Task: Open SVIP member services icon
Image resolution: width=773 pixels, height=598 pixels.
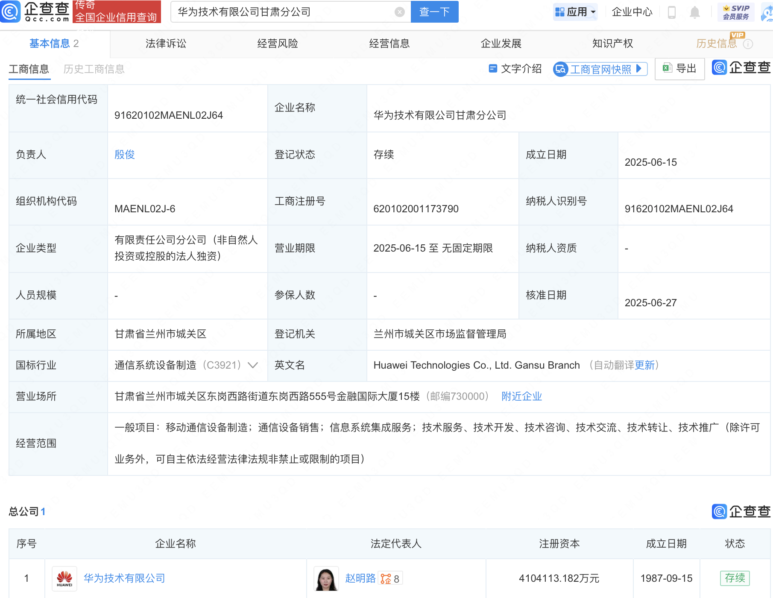Action: click(736, 12)
